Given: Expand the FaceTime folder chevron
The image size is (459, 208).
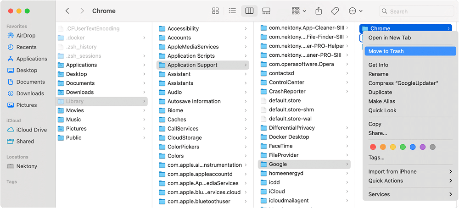Looking at the screenshot, I should point(347,146).
